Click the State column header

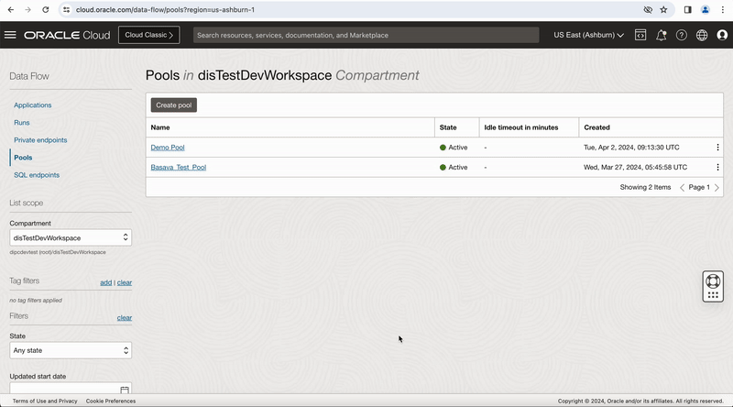pos(448,127)
